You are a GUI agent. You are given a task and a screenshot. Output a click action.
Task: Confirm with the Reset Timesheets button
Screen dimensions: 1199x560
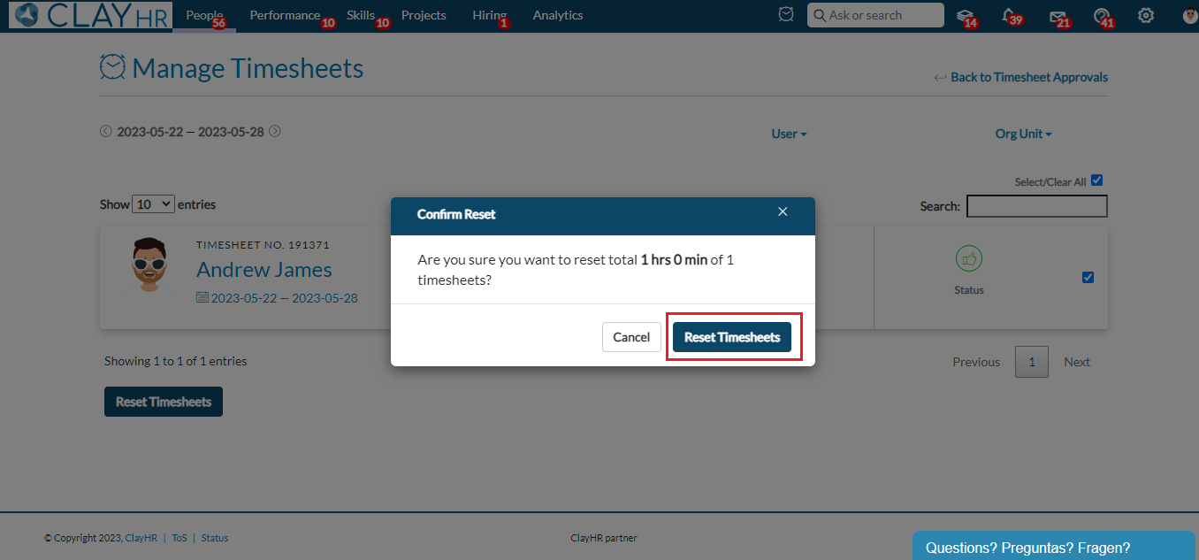pos(733,337)
